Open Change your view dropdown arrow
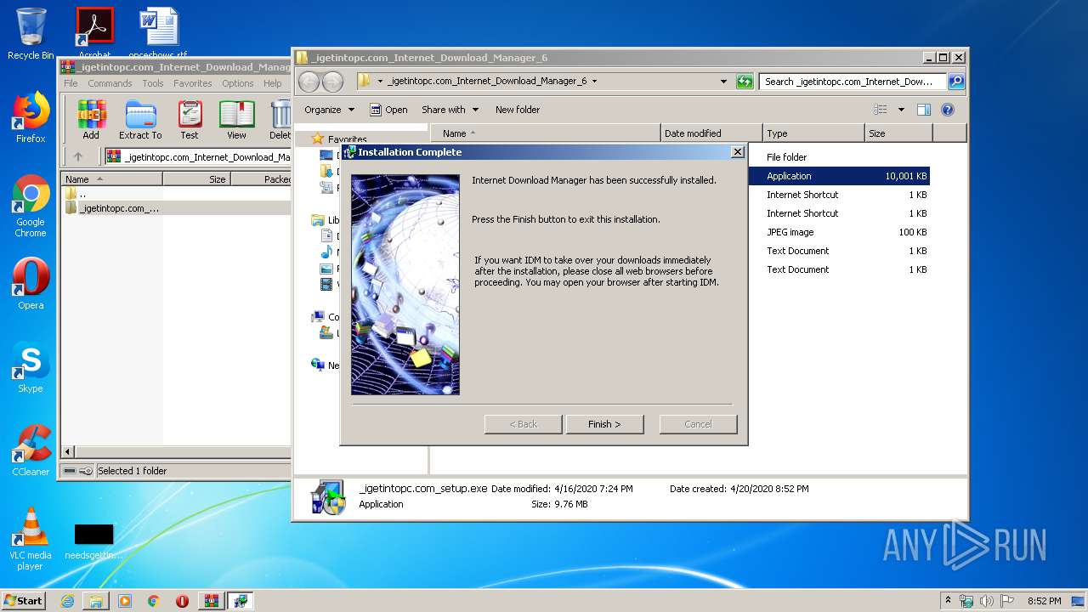The image size is (1088, 612). [901, 110]
